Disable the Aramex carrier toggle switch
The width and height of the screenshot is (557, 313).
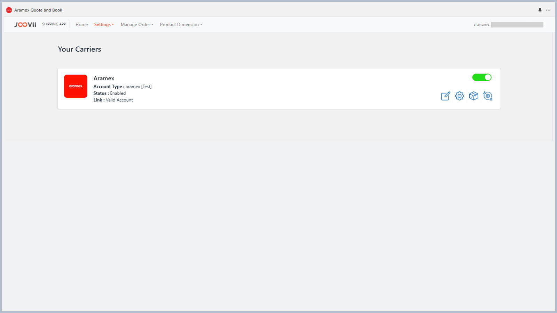coord(482,77)
